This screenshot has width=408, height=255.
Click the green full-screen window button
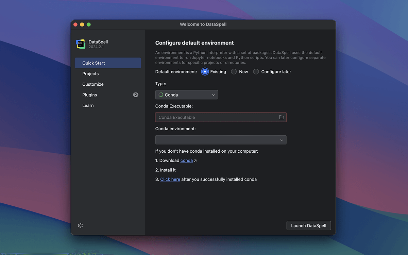point(89,24)
